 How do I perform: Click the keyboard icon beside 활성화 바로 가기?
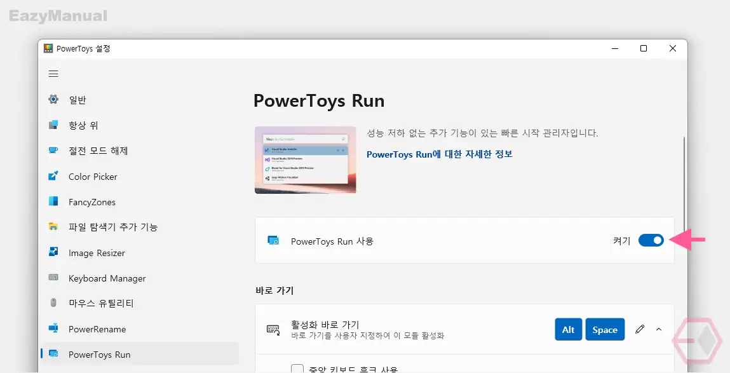pyautogui.click(x=273, y=330)
